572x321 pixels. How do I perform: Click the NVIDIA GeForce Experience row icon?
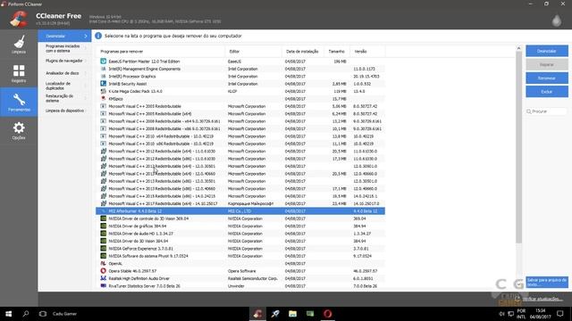tap(104, 249)
